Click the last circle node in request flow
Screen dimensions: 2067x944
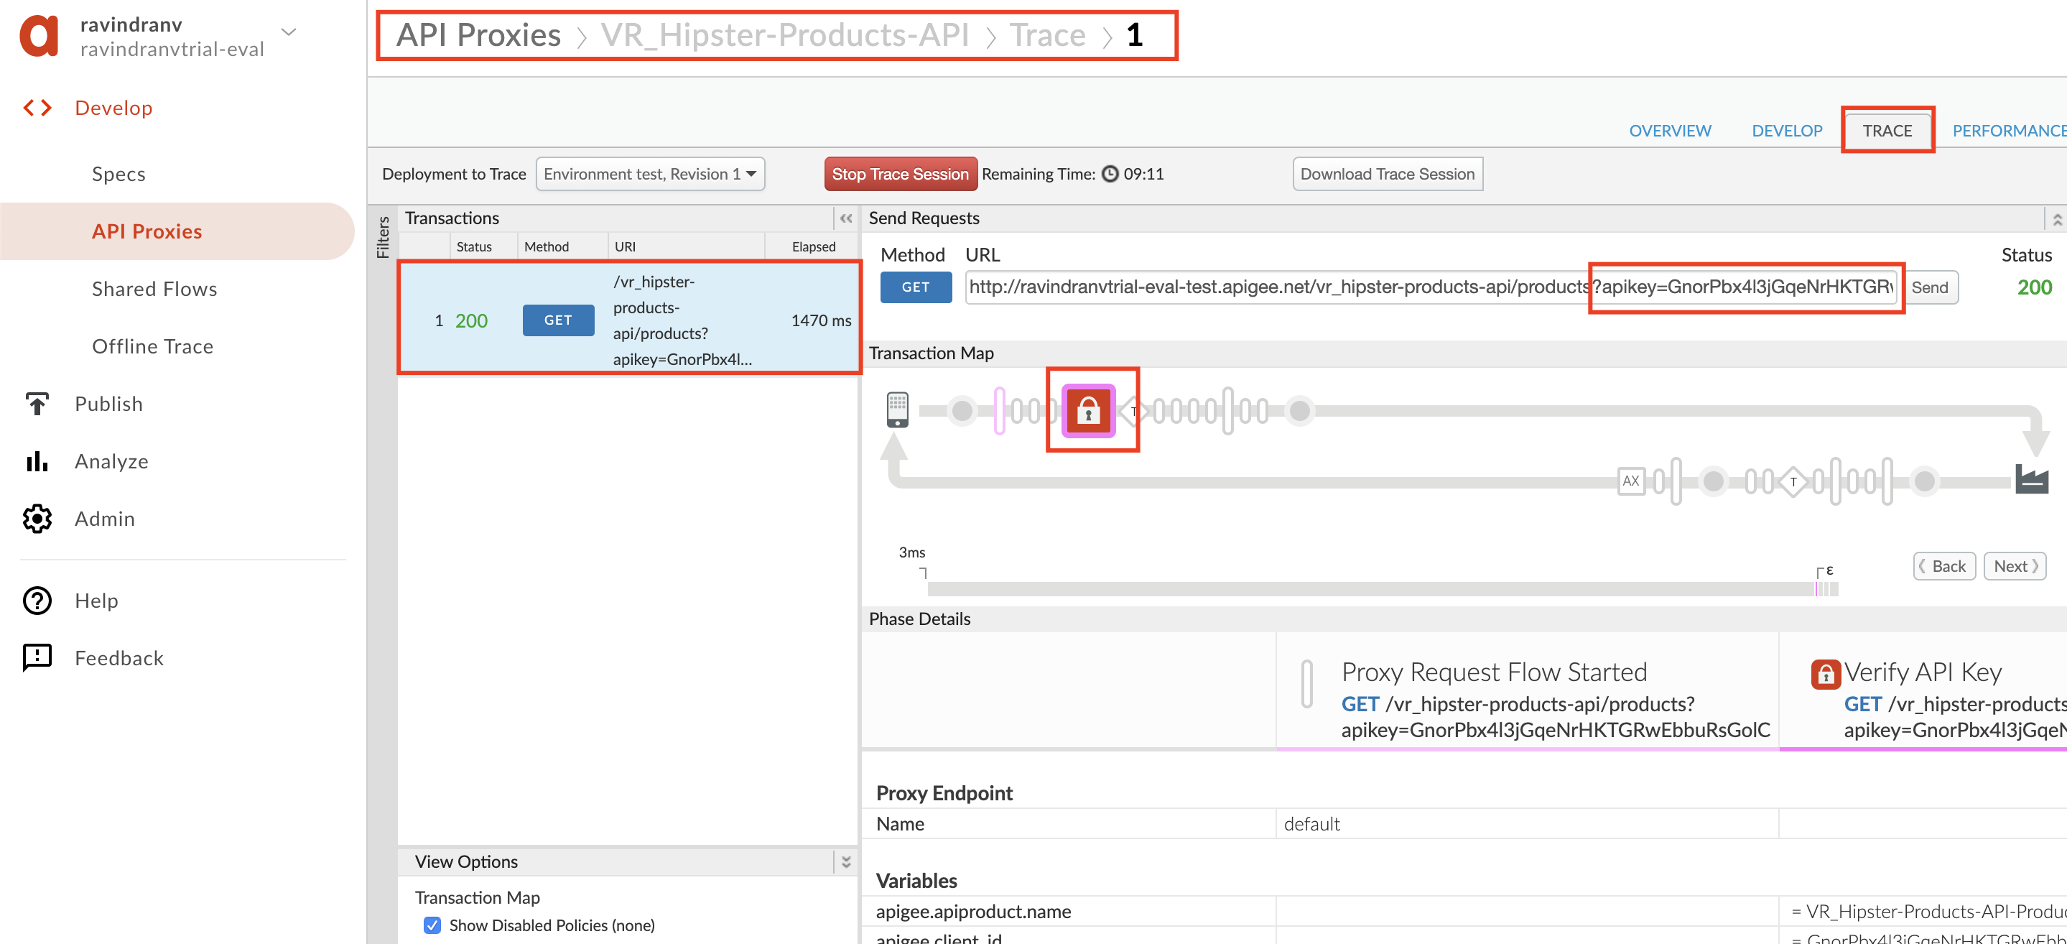coord(1300,411)
